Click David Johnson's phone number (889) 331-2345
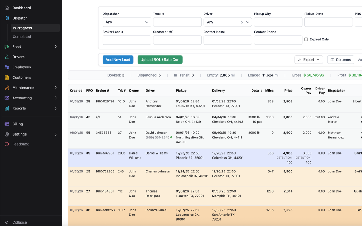 click(x=157, y=137)
